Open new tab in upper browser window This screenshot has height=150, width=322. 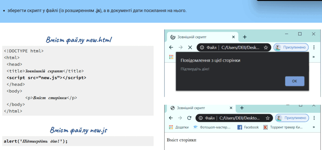[x=245, y=37]
